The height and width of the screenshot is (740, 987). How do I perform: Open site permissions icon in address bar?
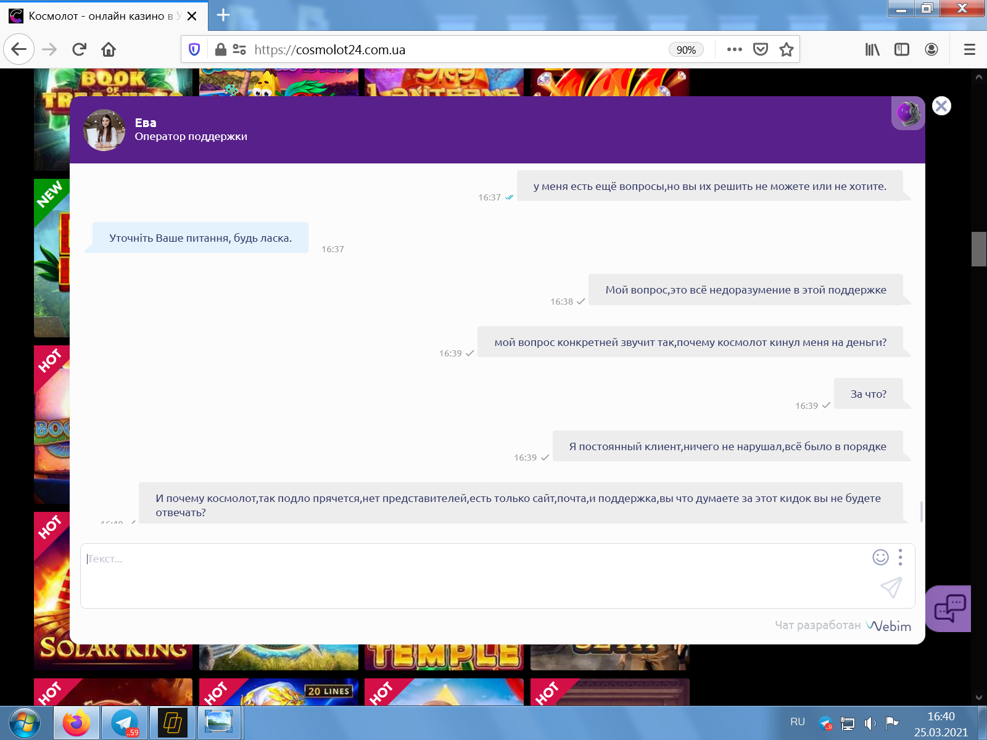(239, 49)
